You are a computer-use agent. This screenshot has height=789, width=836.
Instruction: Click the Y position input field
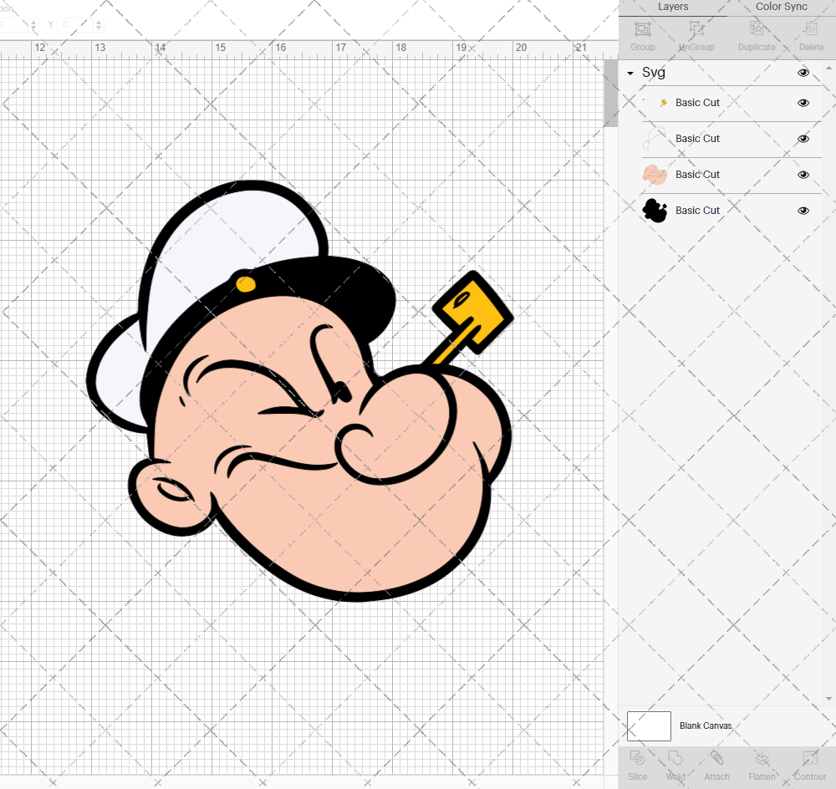coord(74,24)
